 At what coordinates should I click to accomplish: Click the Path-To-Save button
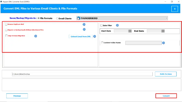(x=166, y=74)
